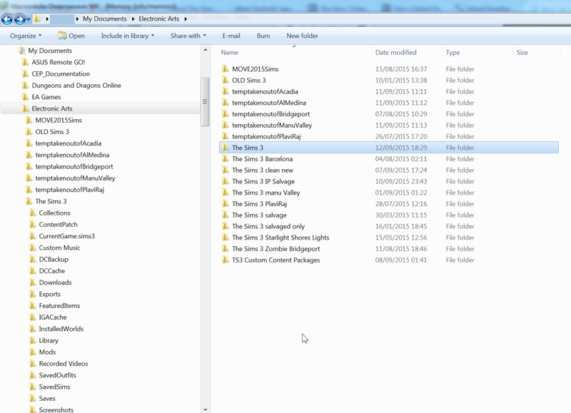Screen dimensions: 571x413
Task: Select FeaturedItems in the navigation tree
Action: point(59,306)
